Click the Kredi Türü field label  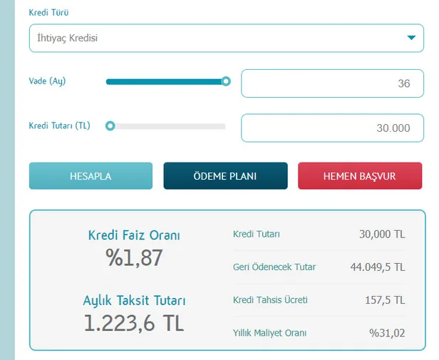click(48, 13)
